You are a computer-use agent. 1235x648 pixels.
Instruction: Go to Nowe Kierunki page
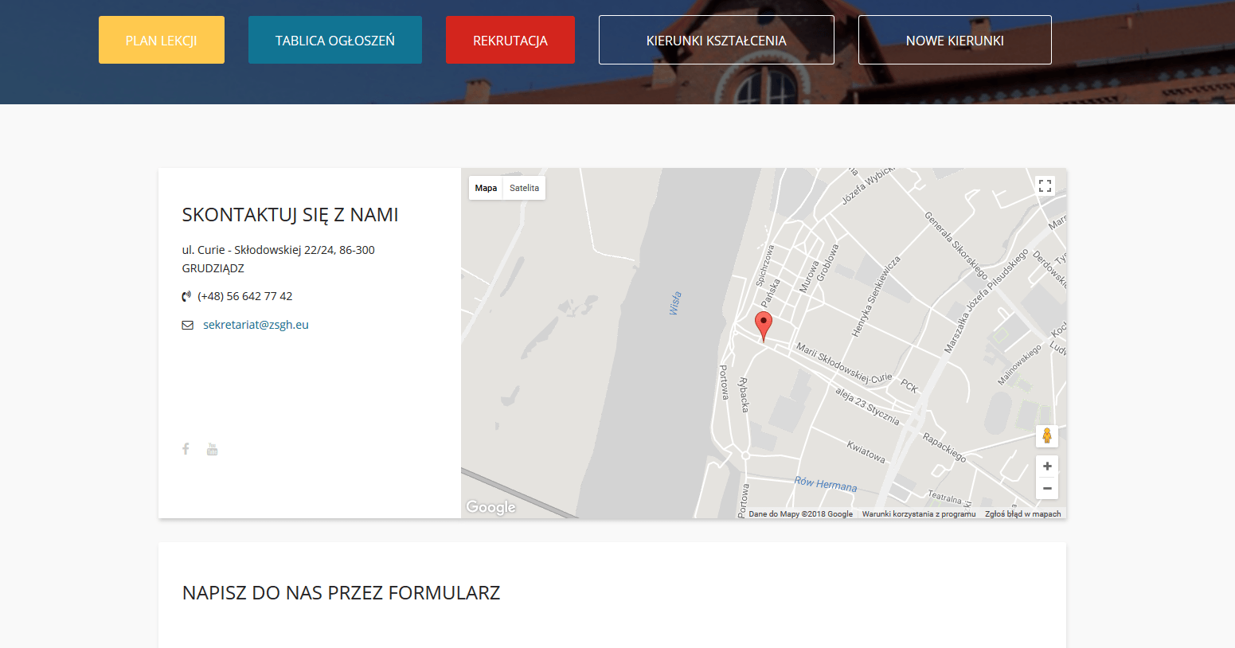coord(955,40)
